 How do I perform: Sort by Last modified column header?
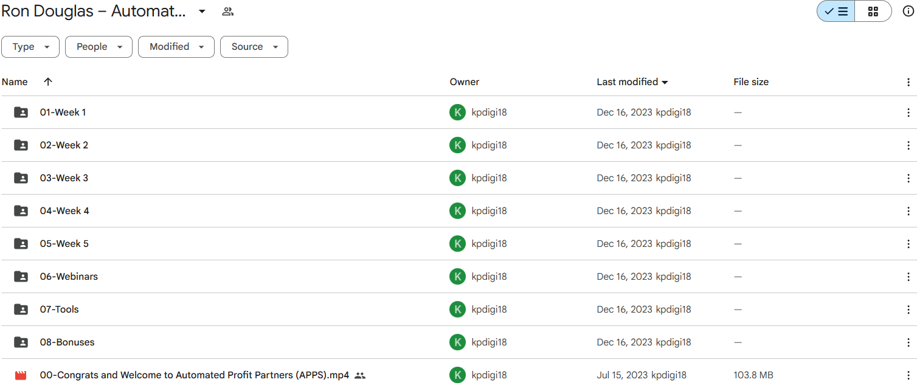(627, 82)
